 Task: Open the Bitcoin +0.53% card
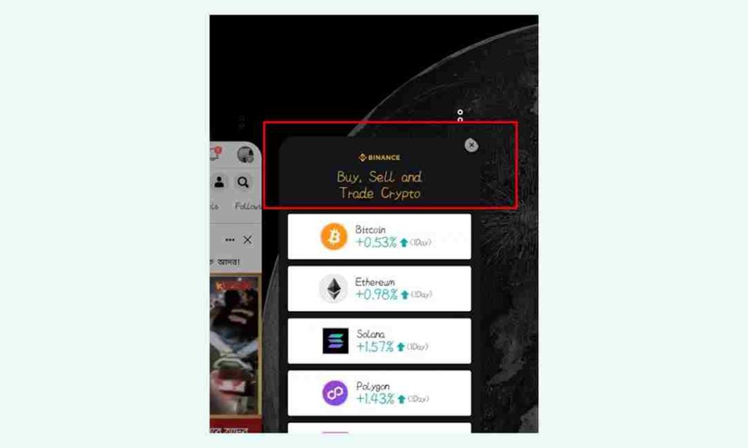pyautogui.click(x=379, y=236)
